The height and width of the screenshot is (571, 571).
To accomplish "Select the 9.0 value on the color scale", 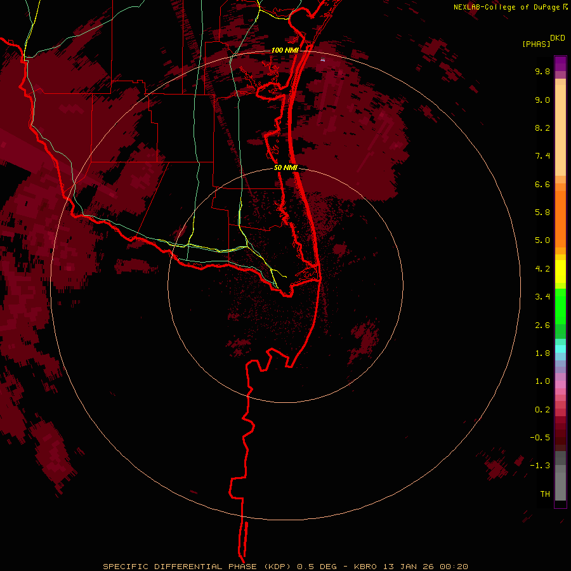I will (x=542, y=100).
